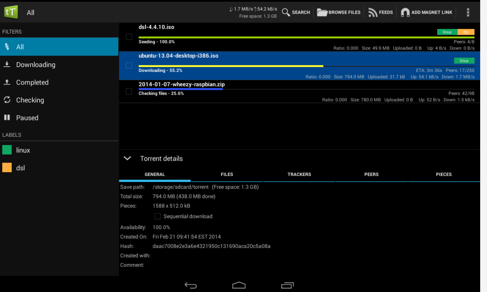Click the 'All' title in action bar
Image resolution: width=487 pixels, height=292 pixels.
(30, 13)
